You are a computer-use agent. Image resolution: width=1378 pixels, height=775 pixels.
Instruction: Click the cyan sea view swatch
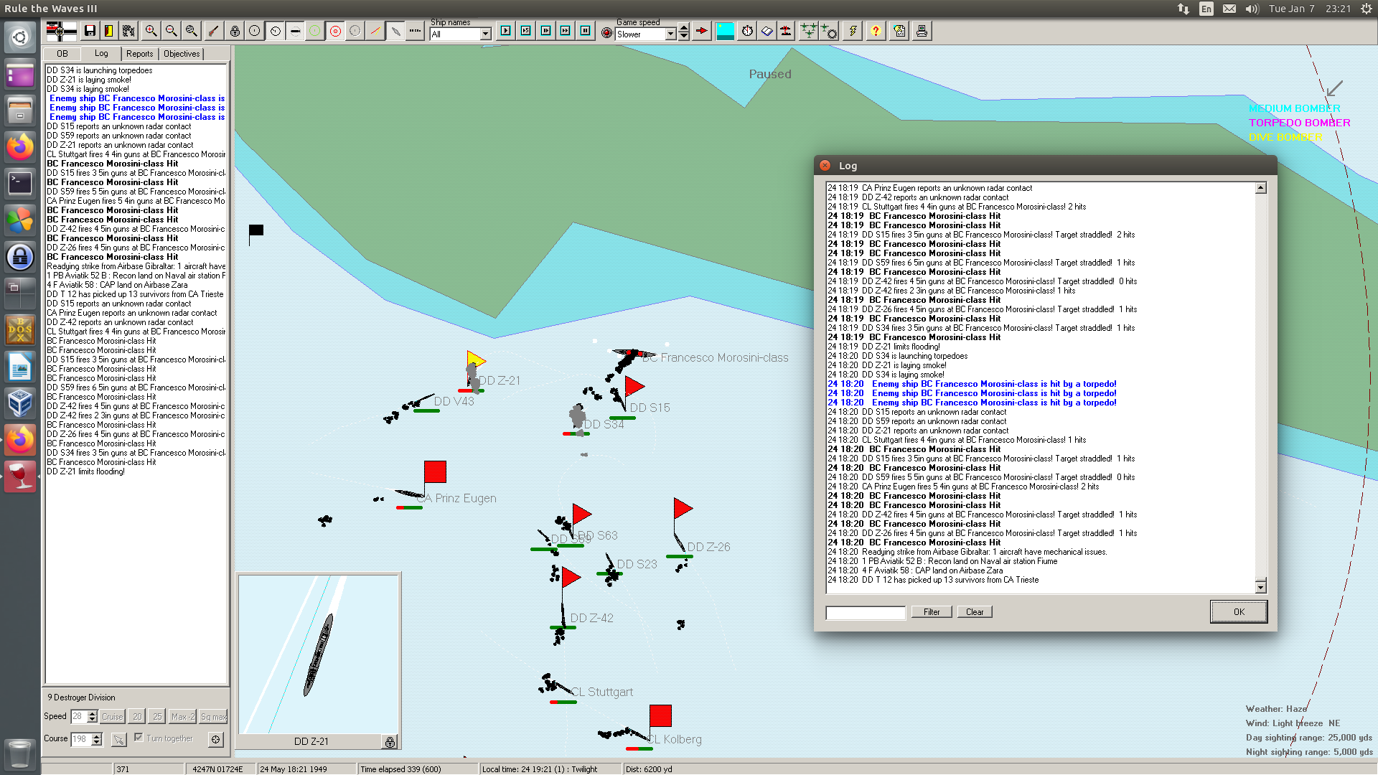click(x=726, y=31)
